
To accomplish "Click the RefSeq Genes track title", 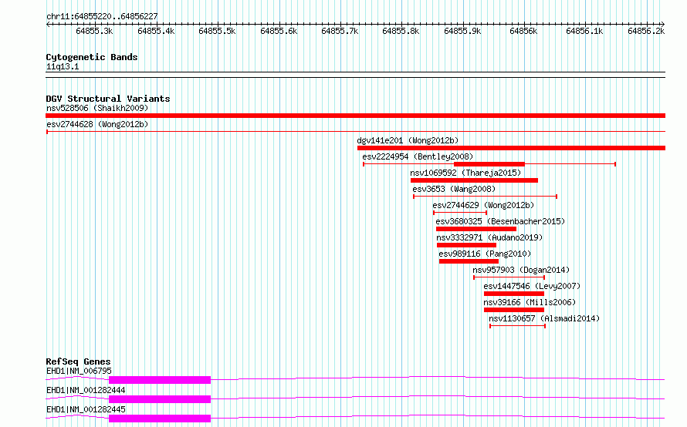I will coord(78,361).
